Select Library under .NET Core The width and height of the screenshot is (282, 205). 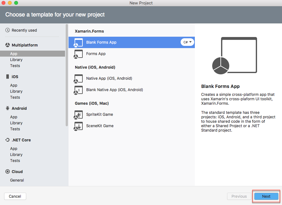tap(16, 155)
